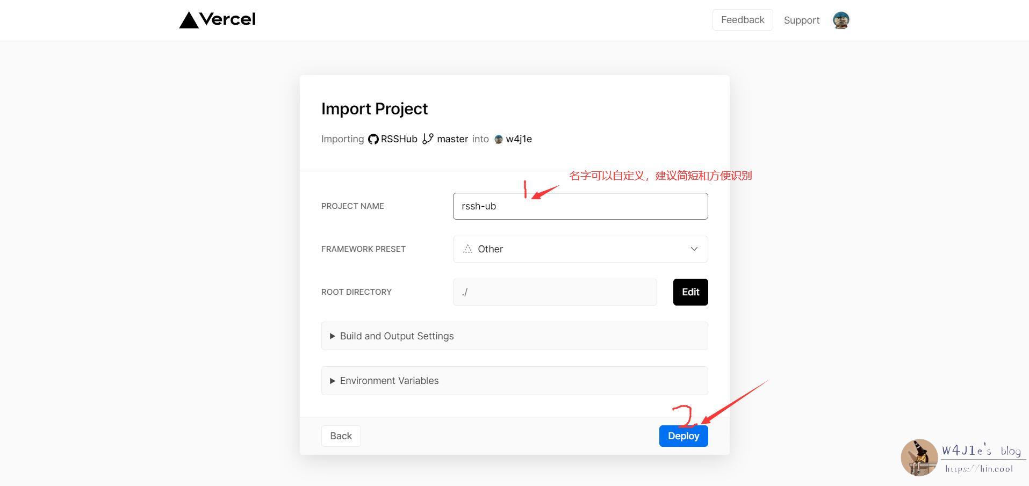1029x486 pixels.
Task: Click the small w4j1e account avatar
Action: (x=498, y=140)
